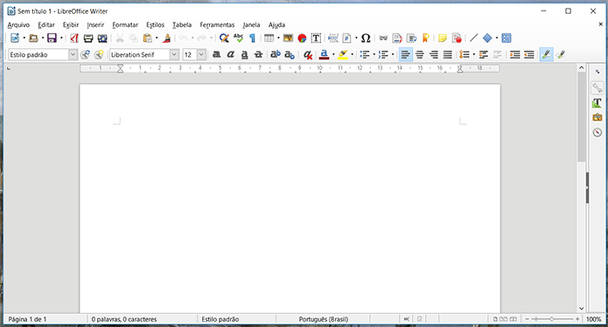Open the sidebar Gallery panel

(597, 117)
